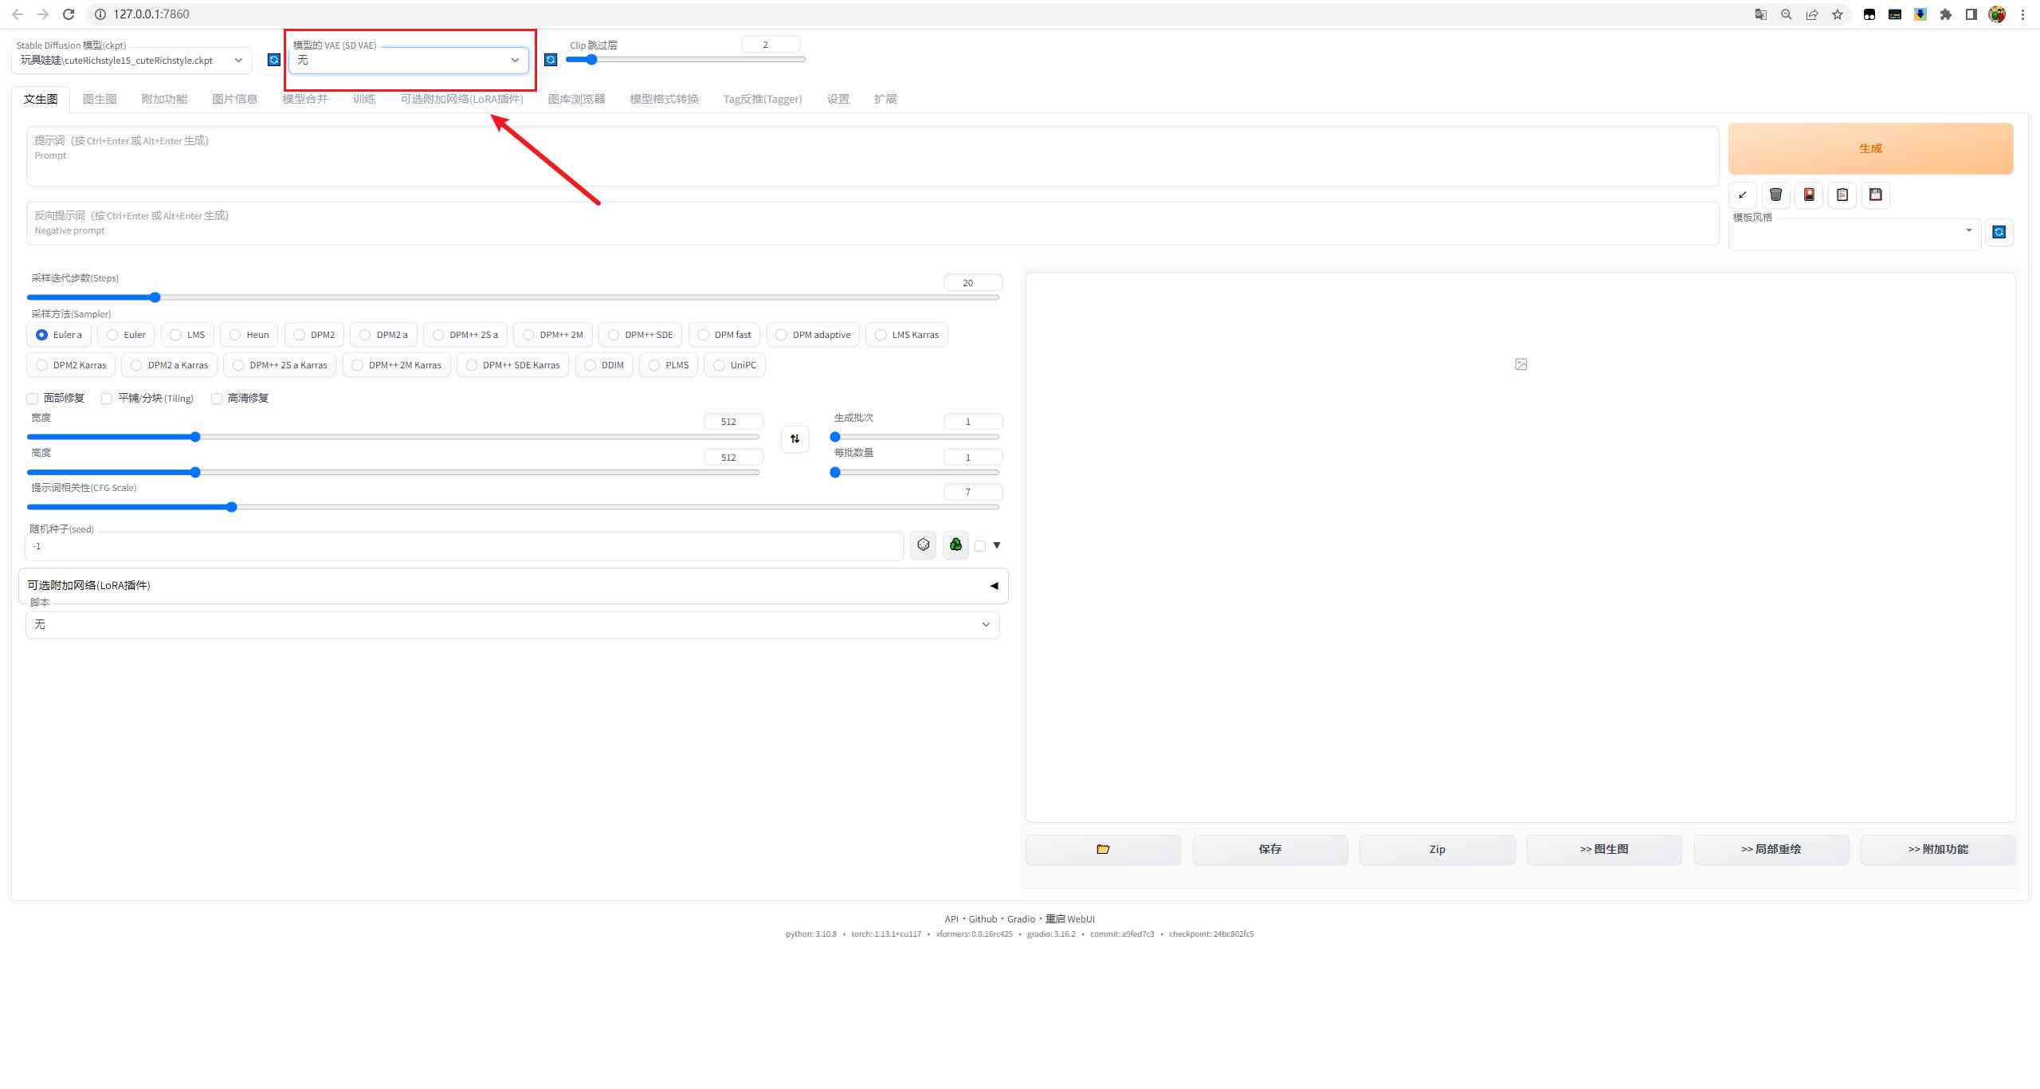Expand extra seed settings with the triangle arrow

tap(997, 545)
